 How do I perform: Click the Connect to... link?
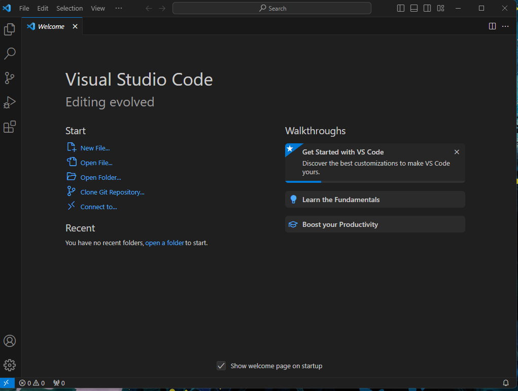click(x=99, y=207)
